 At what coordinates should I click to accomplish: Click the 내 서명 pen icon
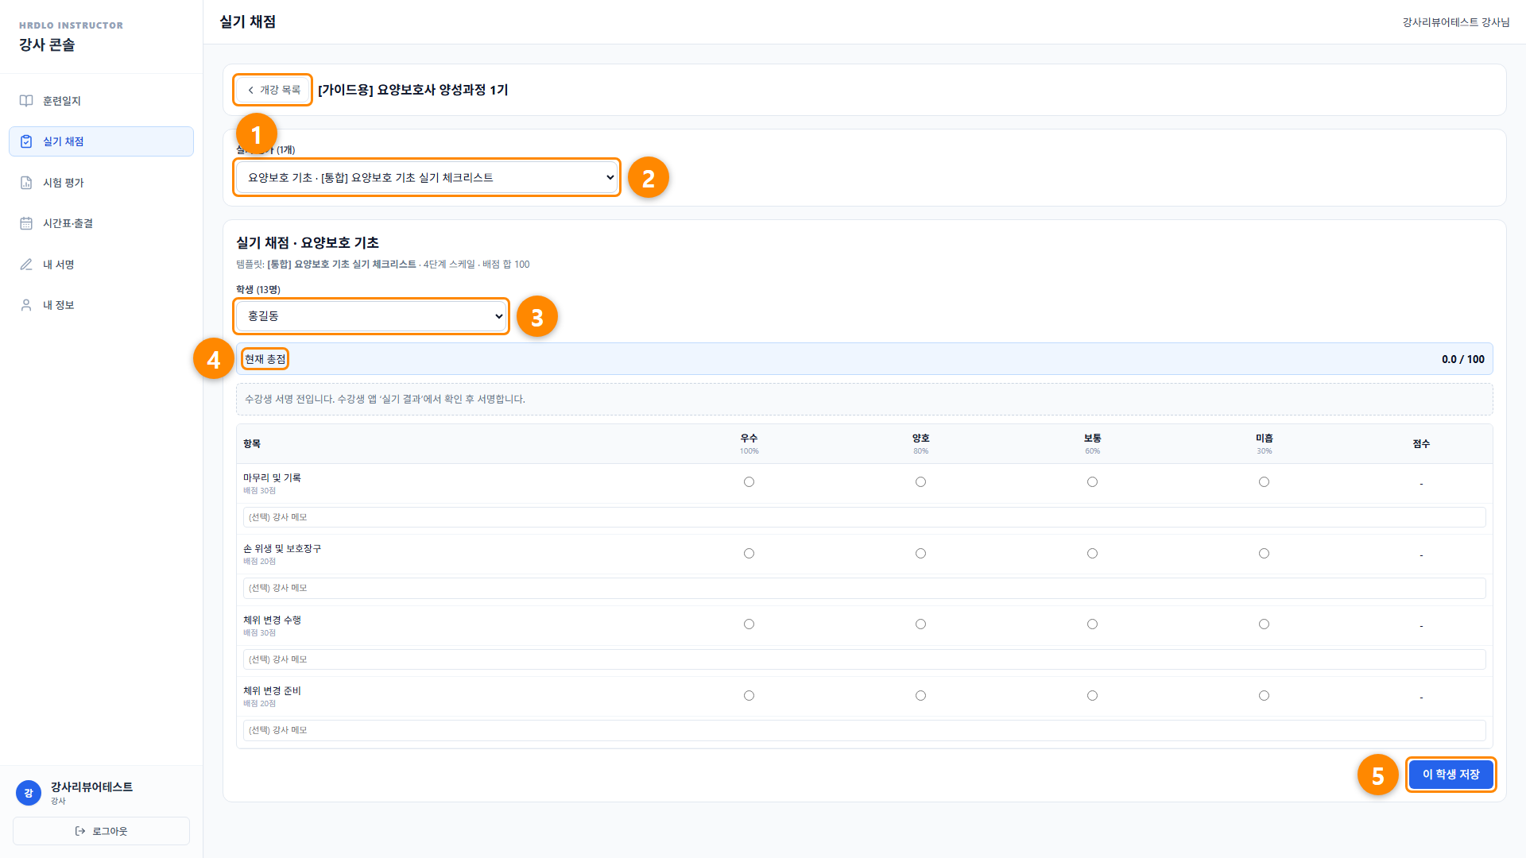26,265
